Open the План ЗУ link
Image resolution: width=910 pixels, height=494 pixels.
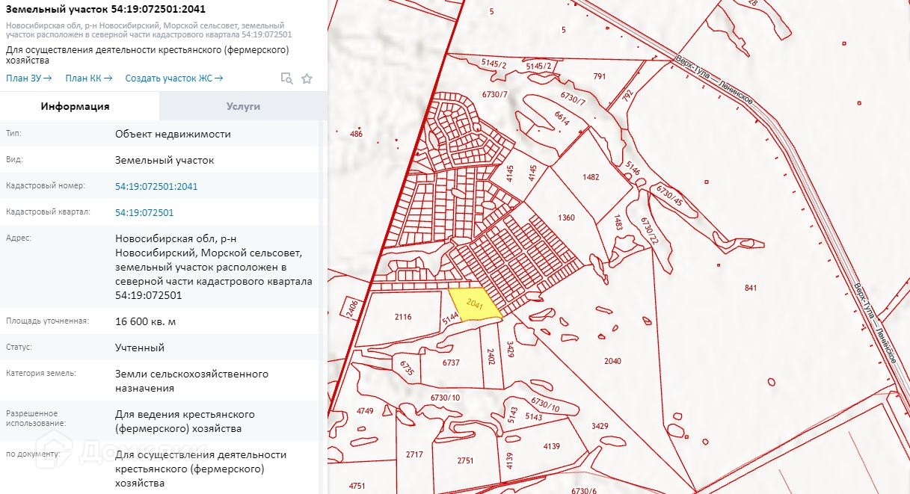click(28, 78)
